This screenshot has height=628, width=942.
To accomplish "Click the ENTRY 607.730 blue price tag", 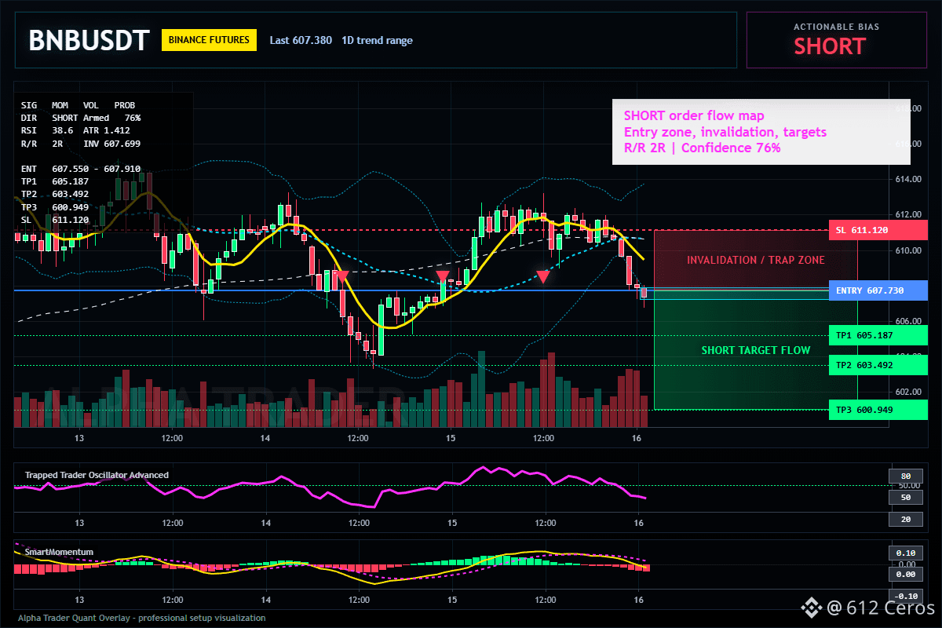I will pos(878,290).
